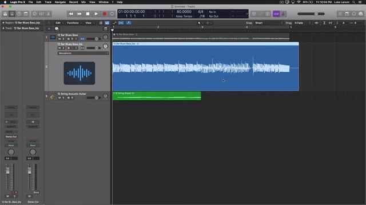Click the Play transport button

(96, 14)
